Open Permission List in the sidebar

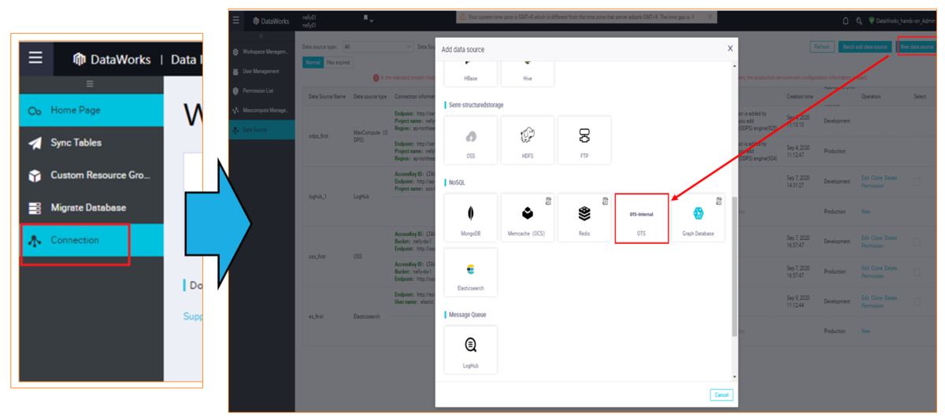point(261,91)
